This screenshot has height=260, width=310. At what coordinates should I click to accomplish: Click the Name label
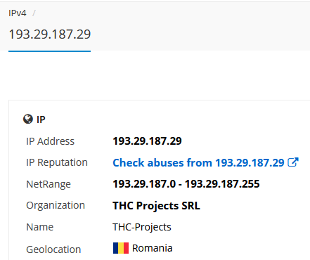40,227
